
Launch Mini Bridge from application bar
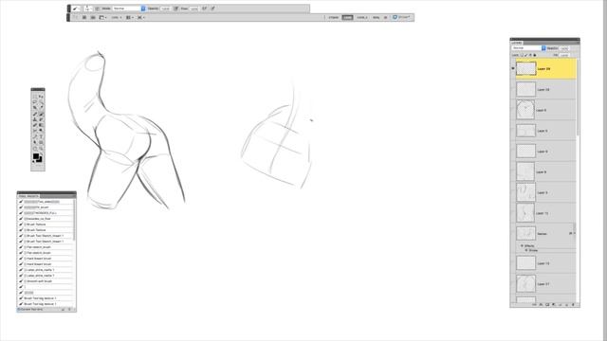(93, 17)
